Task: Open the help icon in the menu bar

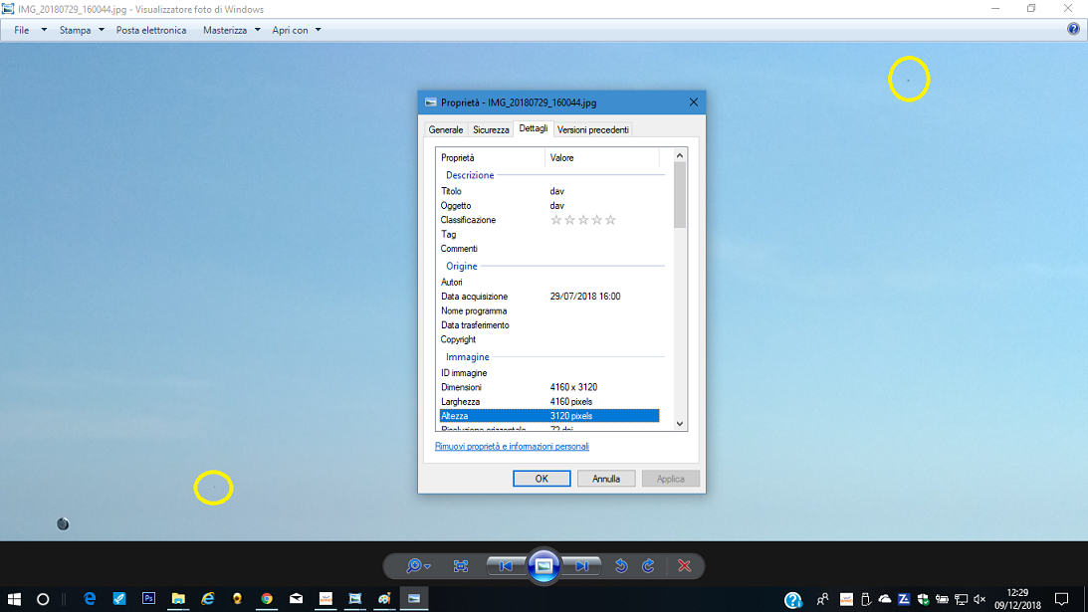Action: 1073,30
